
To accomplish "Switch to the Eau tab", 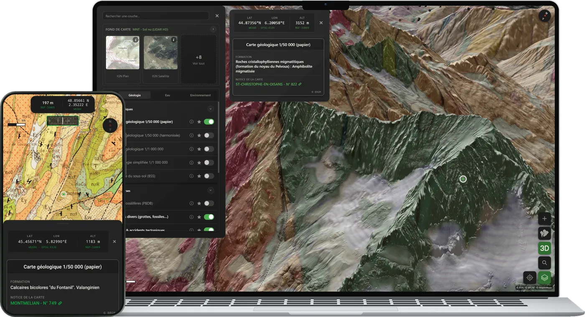I will [x=168, y=95].
